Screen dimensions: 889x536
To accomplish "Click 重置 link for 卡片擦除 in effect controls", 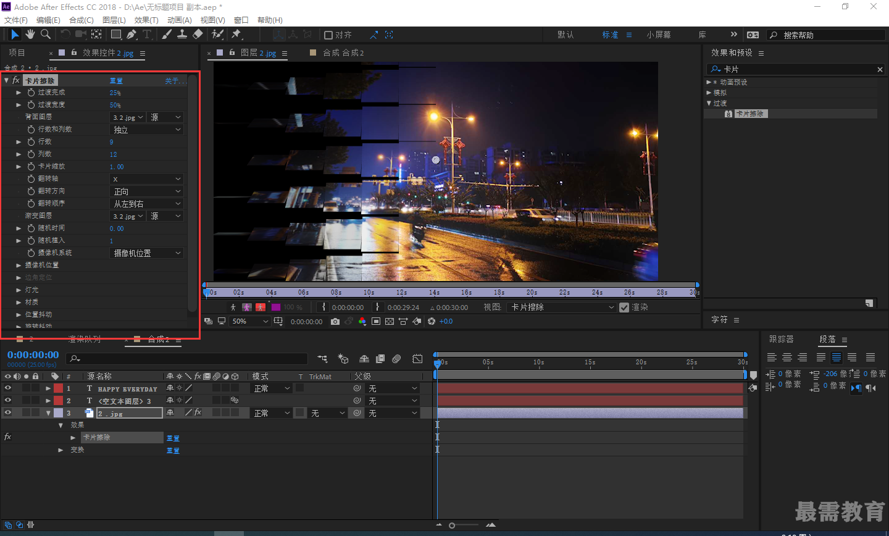I will click(x=116, y=81).
